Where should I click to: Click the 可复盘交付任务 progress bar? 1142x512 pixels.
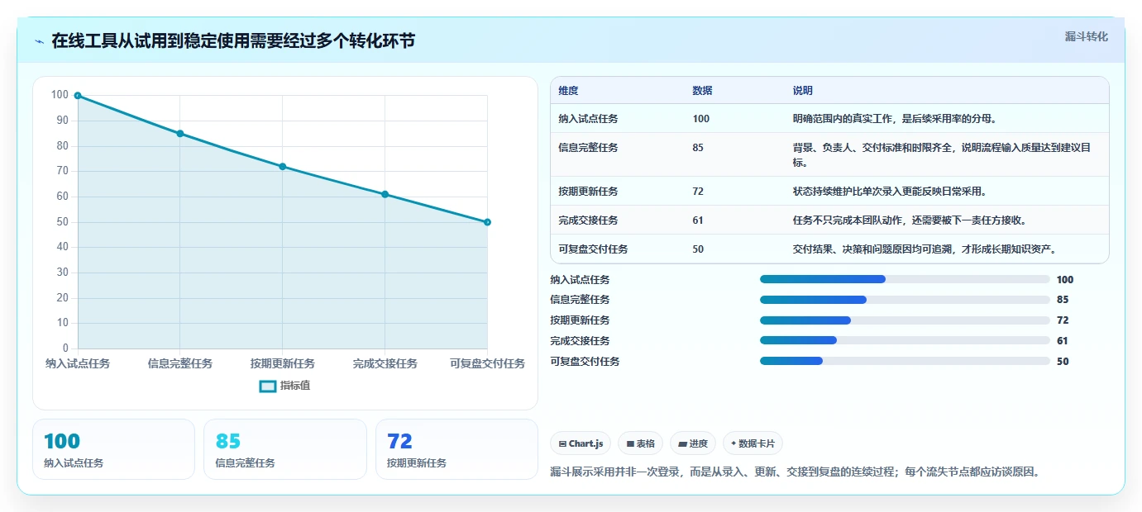click(905, 361)
